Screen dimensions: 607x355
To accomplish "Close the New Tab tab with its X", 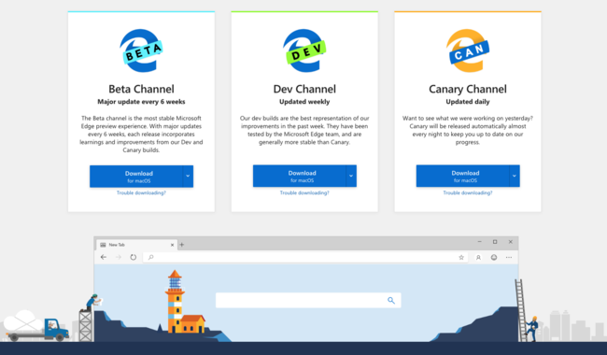I will [172, 245].
